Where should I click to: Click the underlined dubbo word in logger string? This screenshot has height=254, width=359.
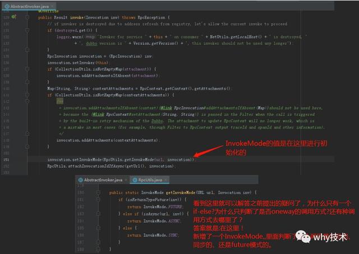coord(91,43)
